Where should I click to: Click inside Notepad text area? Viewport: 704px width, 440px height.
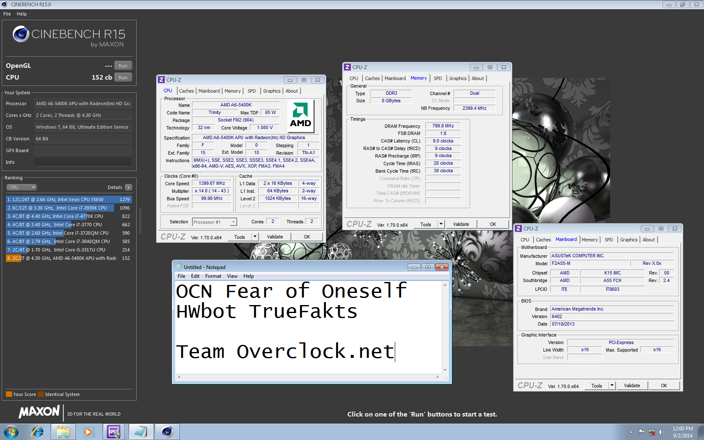tap(308, 327)
